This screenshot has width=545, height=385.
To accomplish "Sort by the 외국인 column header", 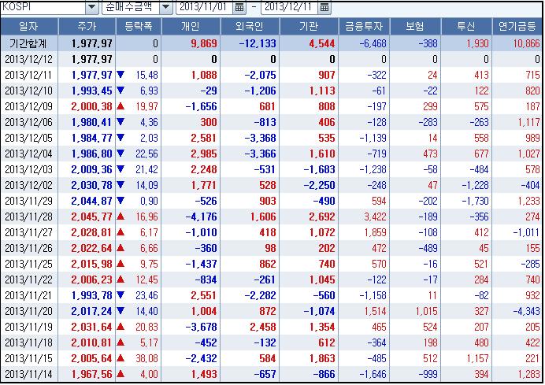I will click(250, 27).
